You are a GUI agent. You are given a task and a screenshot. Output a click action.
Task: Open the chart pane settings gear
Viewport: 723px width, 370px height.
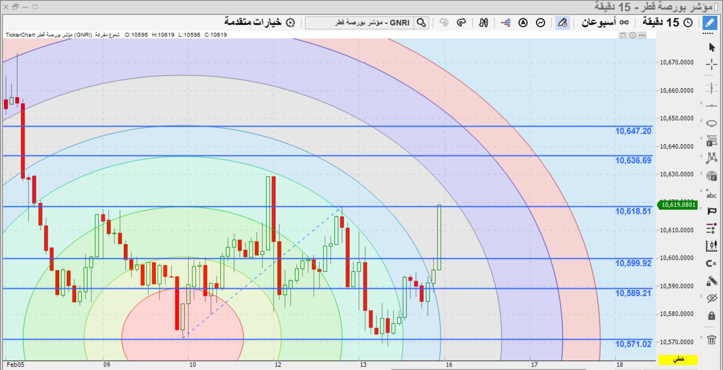click(633, 35)
